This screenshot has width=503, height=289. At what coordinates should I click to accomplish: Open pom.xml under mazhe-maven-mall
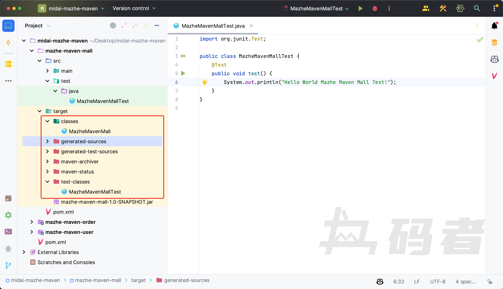(x=63, y=212)
